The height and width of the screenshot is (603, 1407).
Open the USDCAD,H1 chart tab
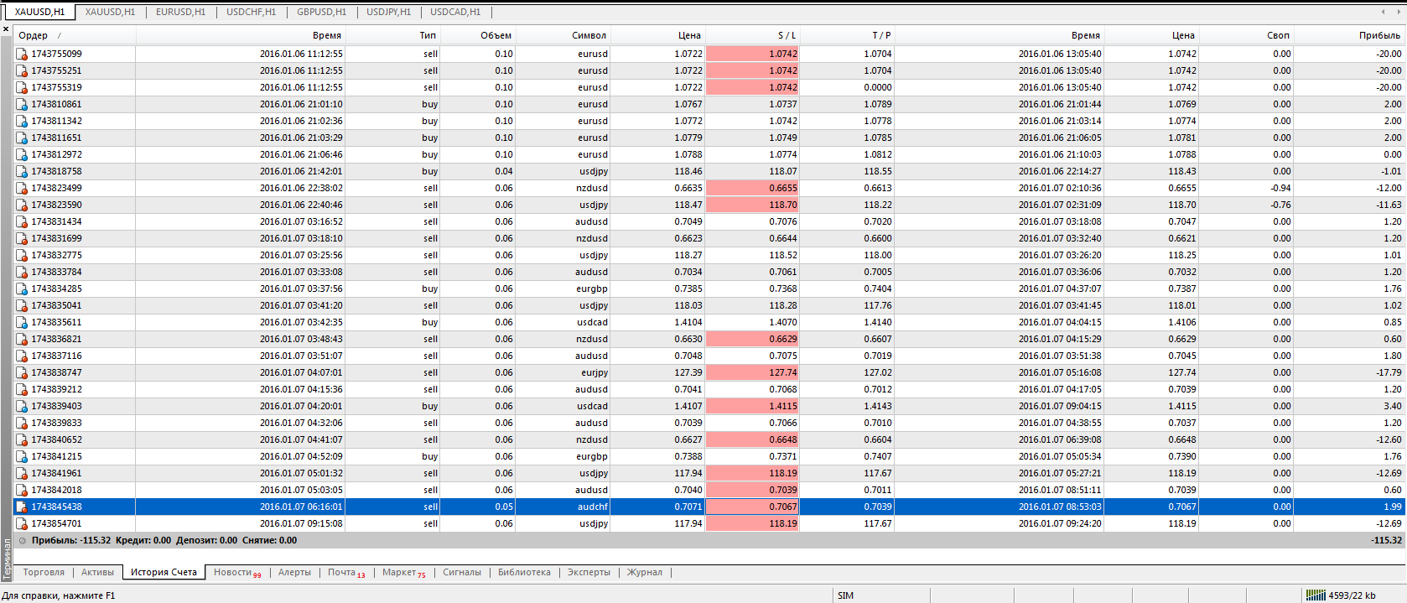coord(455,12)
